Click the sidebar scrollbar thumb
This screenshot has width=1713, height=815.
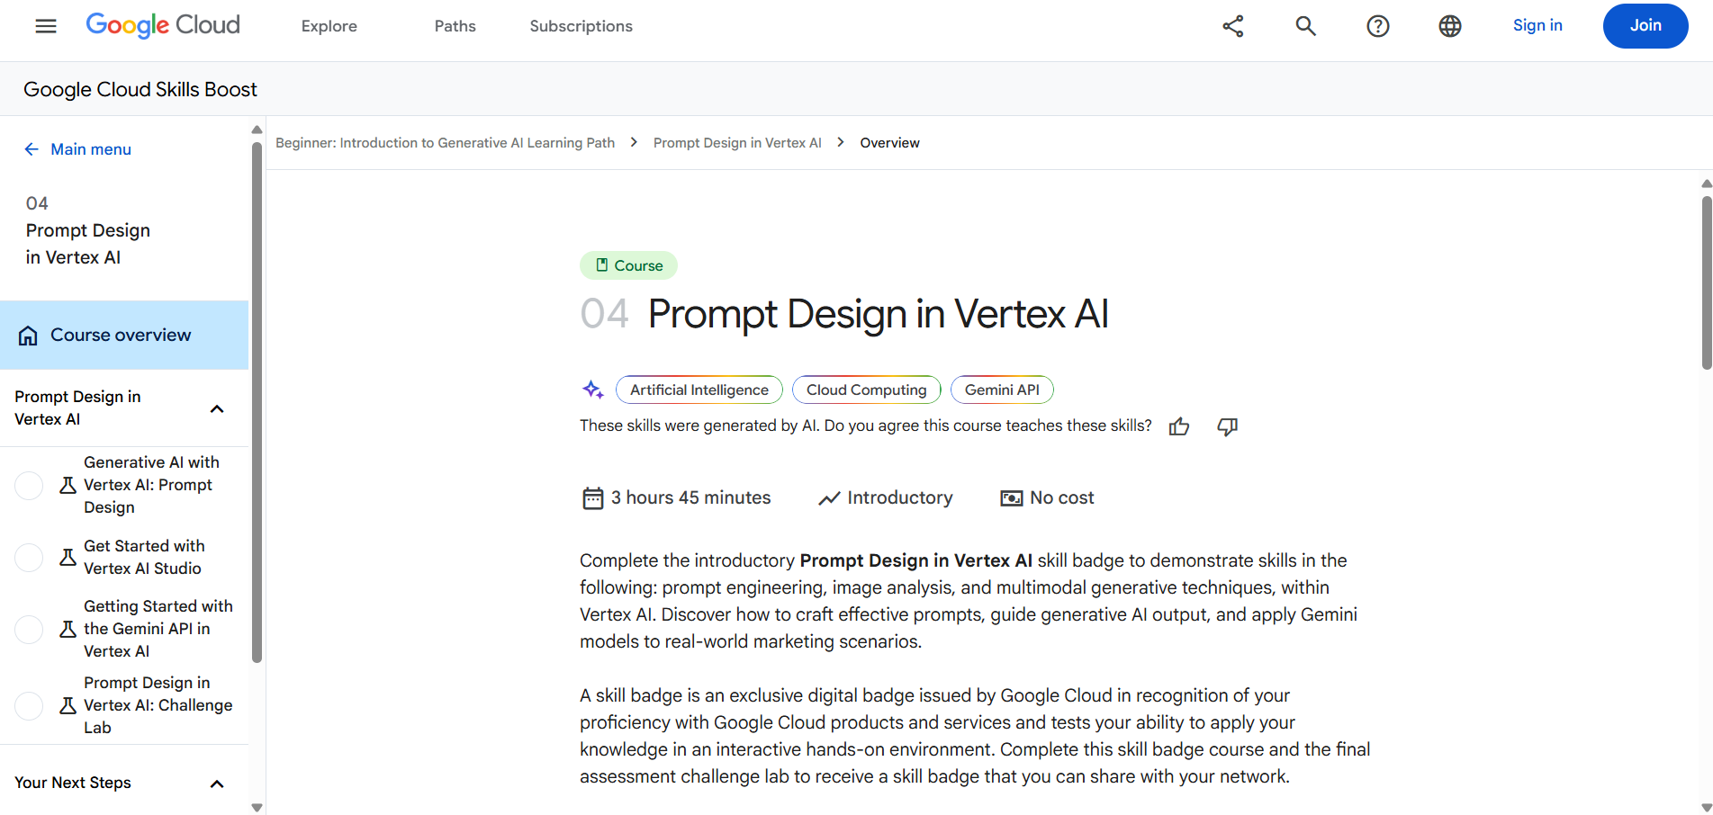click(x=257, y=403)
